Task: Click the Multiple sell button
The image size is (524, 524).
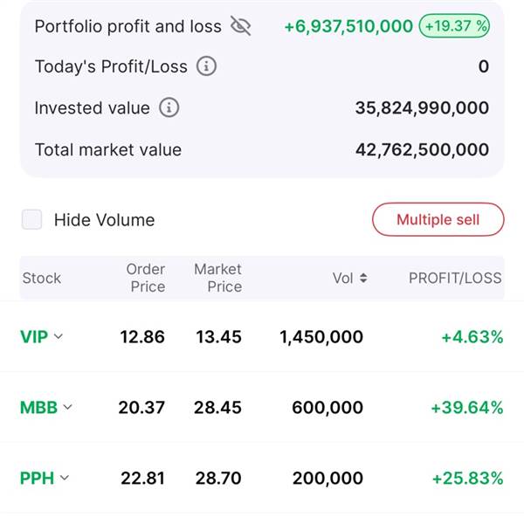Action: click(438, 219)
